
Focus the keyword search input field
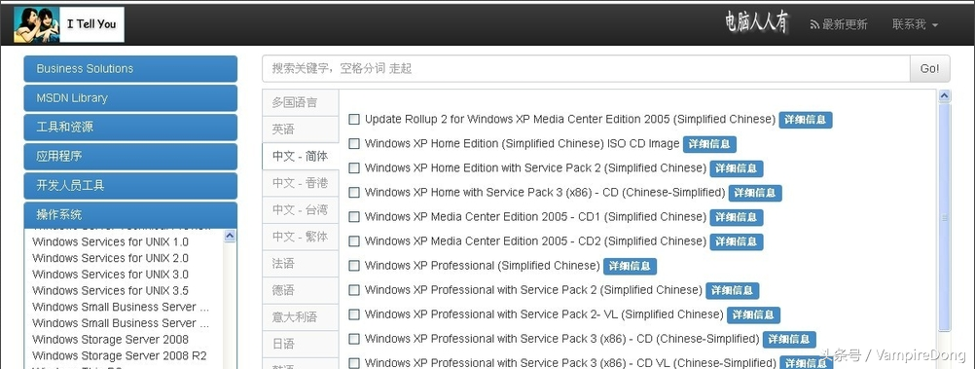pyautogui.click(x=586, y=68)
